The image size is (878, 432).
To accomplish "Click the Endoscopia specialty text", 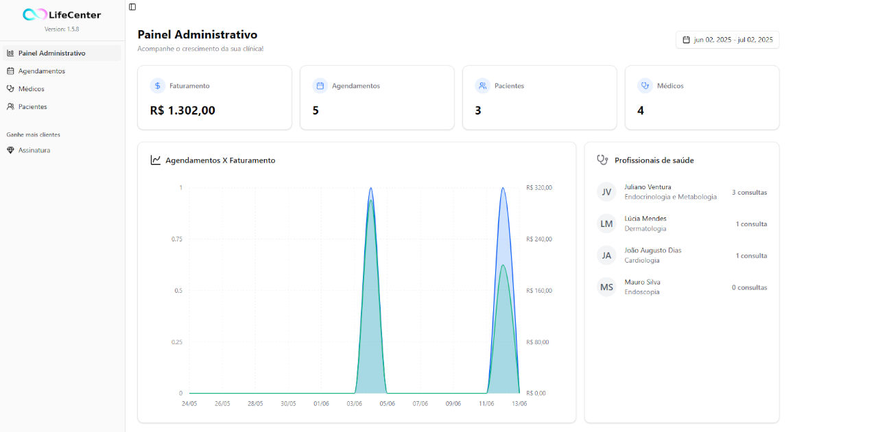I will coord(642,291).
